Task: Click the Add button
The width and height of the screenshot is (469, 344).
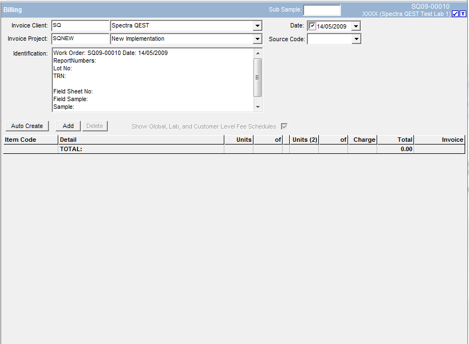Action: 68,126
